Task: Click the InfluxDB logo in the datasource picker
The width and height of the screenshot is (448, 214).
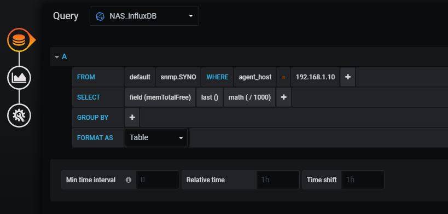Action: pyautogui.click(x=100, y=16)
